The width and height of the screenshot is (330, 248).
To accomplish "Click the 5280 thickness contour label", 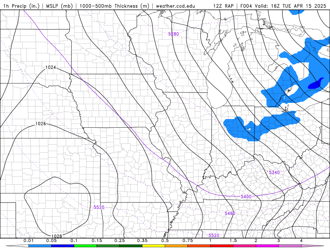I will point(173,34).
